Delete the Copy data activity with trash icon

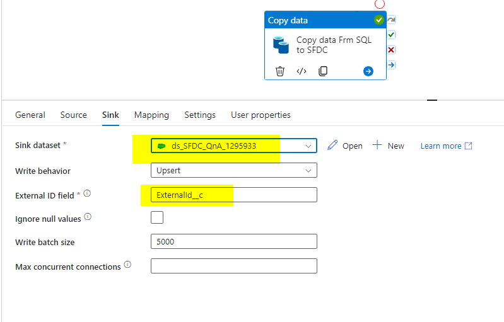pyautogui.click(x=280, y=71)
